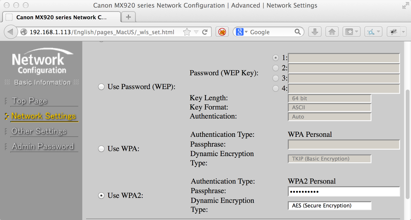Open the AES (Secure Encryption) dropdown
Screen dimensions: 411x220
click(330, 206)
